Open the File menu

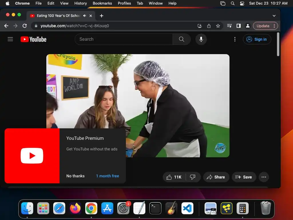coord(39,3)
